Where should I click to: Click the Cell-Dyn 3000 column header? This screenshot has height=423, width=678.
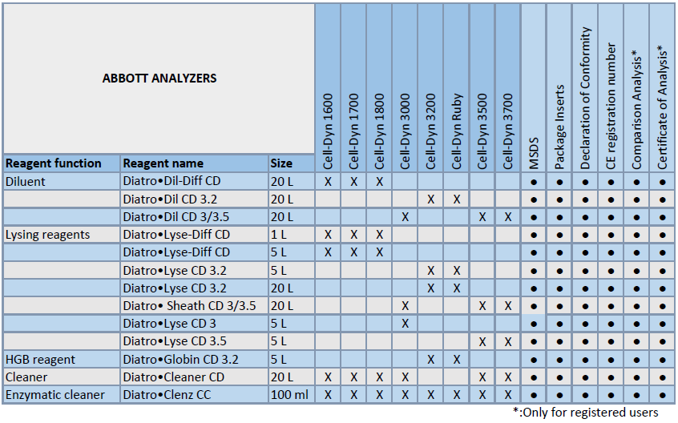(405, 87)
